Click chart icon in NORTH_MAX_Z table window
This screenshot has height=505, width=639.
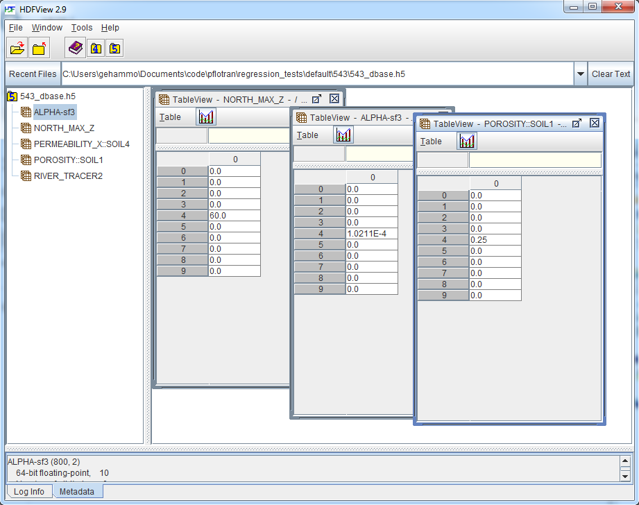[x=206, y=117]
